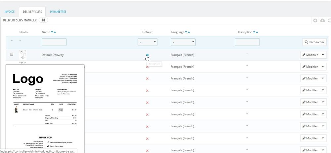
Task: Click the 'Name' column header label
Action: pos(46,32)
